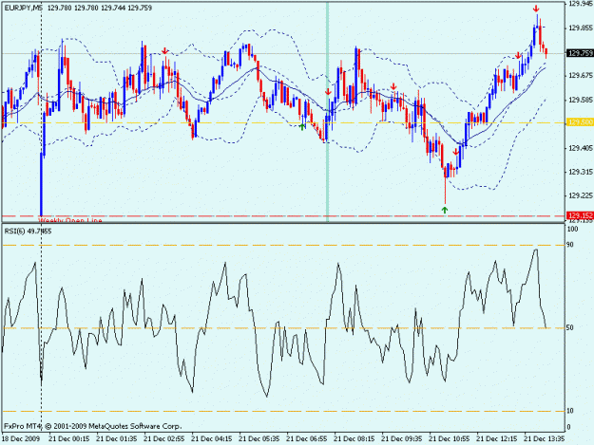Click the yellow 129.500 price level label
This screenshot has width=594, height=445.
click(x=580, y=122)
